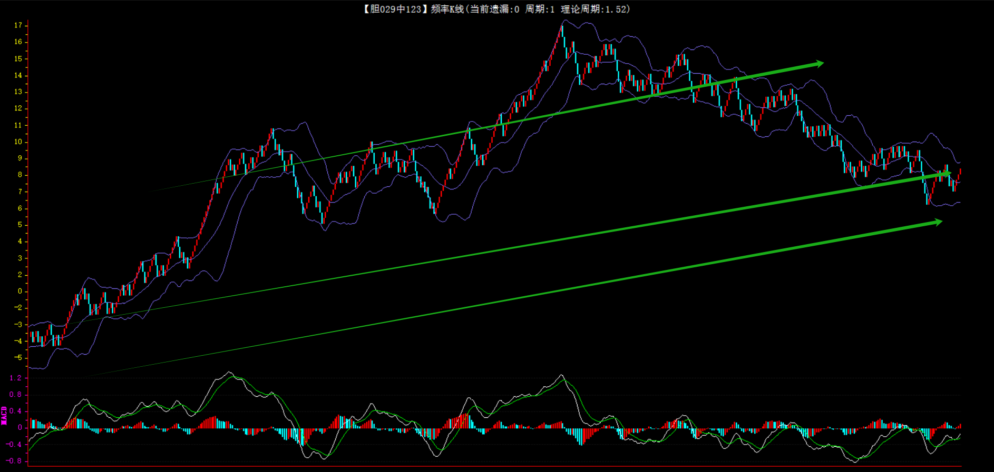Click the yellow -5 price axis label
Viewport: 994px width, 472px height.
pos(18,358)
